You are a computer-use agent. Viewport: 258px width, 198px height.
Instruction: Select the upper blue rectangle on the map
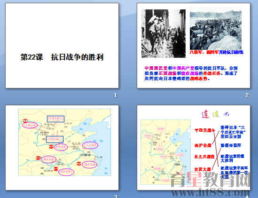coord(55,119)
